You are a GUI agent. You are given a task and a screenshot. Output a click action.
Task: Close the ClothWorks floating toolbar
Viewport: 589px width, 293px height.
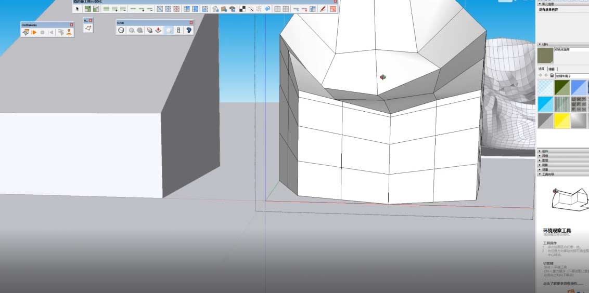pos(71,24)
